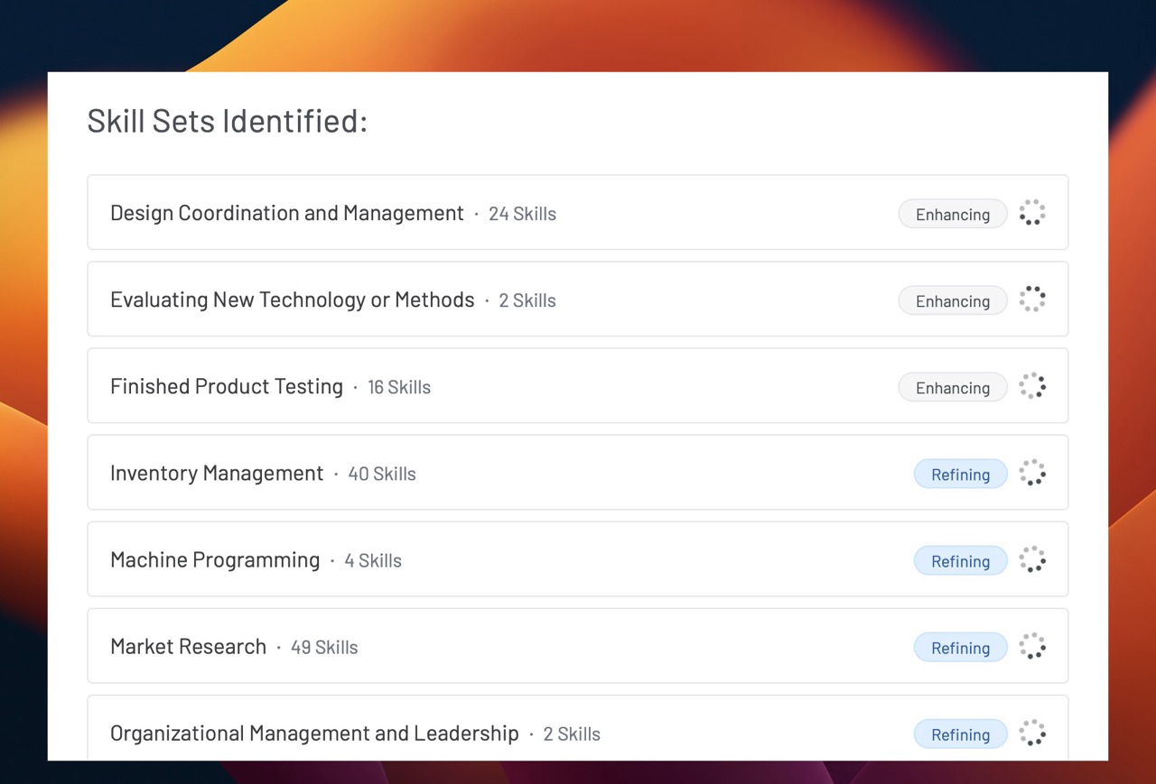Click the Finished Product Testing loading spinner
This screenshot has height=784, width=1156.
(x=1032, y=386)
